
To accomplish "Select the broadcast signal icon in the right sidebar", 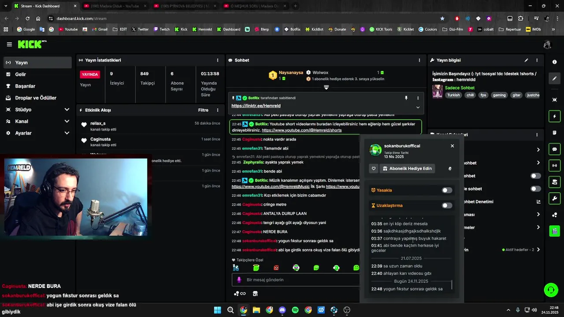I will point(554,166).
